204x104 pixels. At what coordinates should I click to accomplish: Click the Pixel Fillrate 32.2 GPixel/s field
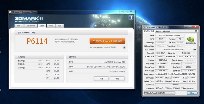162,64
